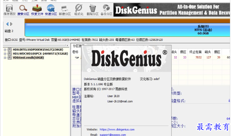The image size is (232, 136).
Task: Click the partition row drive icon
Action: (77, 58)
